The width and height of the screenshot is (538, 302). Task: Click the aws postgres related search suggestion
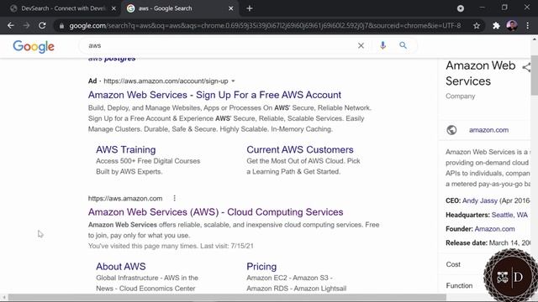(x=112, y=59)
